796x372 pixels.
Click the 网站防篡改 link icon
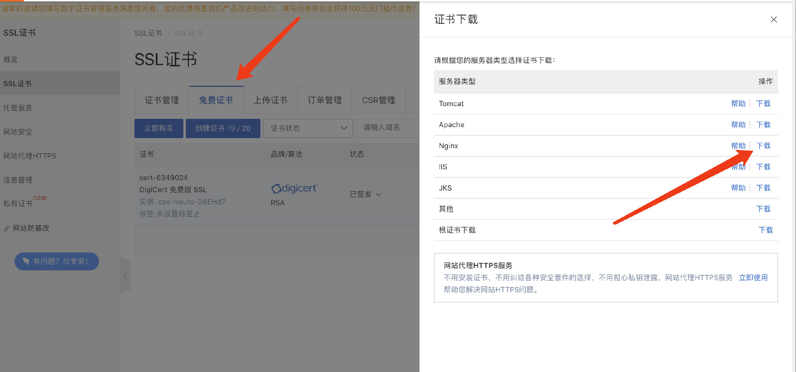point(7,228)
